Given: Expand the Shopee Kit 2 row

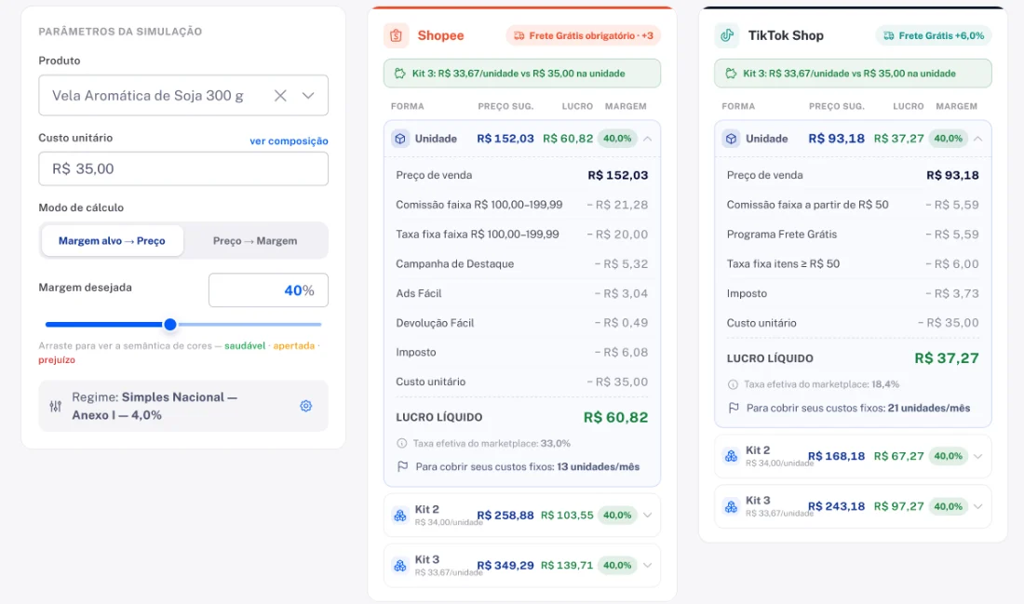Looking at the screenshot, I should [x=647, y=516].
